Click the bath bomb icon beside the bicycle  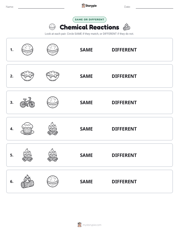[53, 102]
